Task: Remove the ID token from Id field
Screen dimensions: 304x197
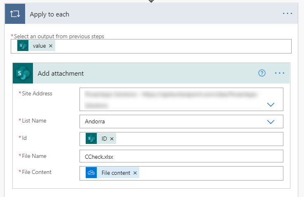Action: coord(112,139)
